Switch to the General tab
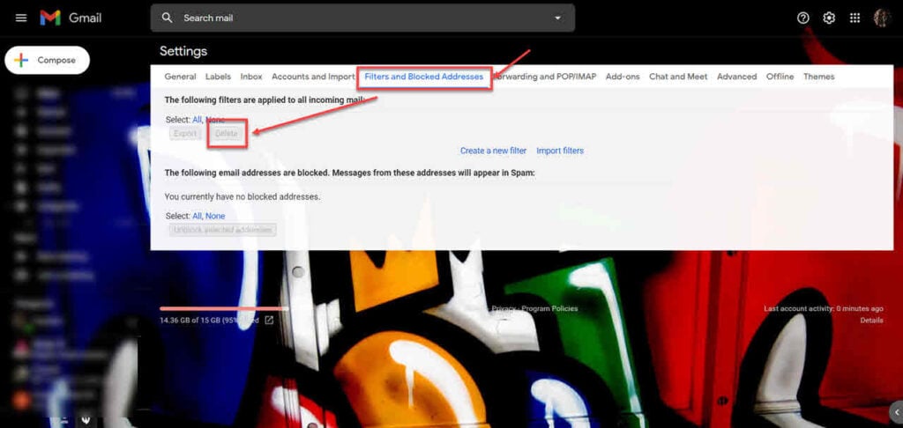 click(180, 77)
